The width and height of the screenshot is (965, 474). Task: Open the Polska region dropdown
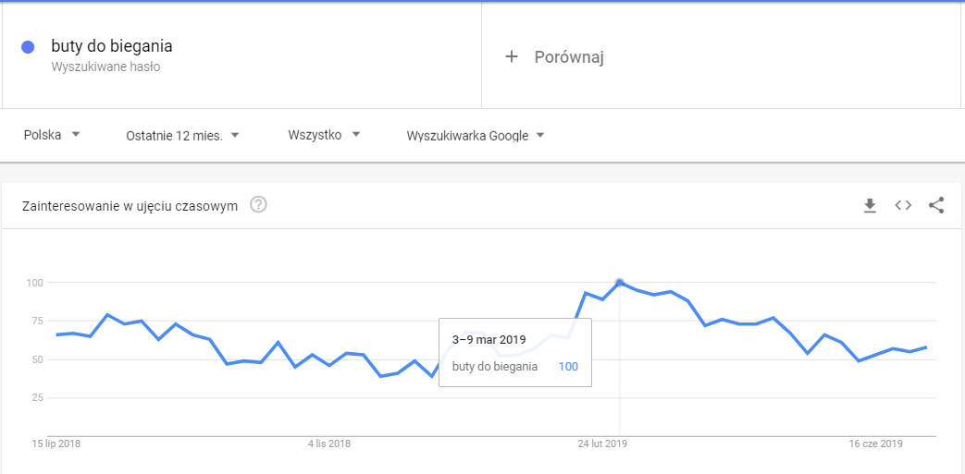coord(52,135)
